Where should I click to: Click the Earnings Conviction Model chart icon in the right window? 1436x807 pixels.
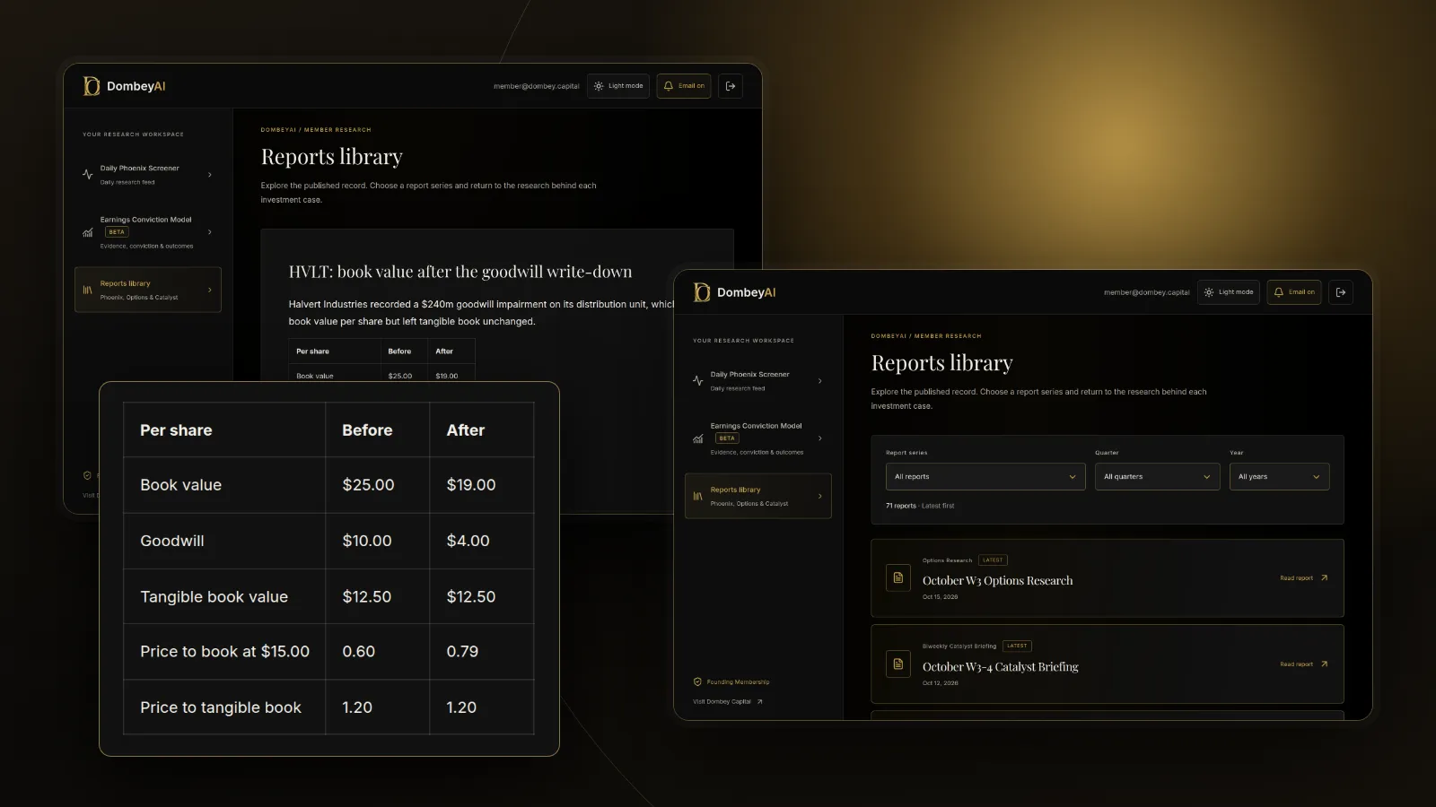click(698, 438)
